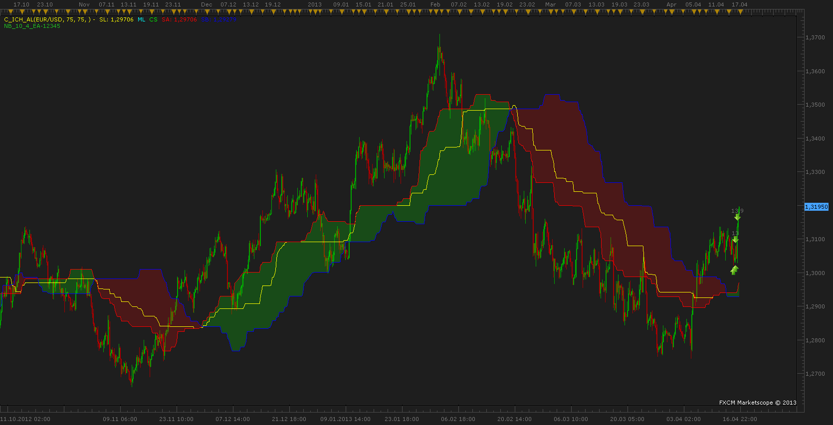Click the 21.01 date on top timeline
The image size is (833, 425).
point(386,4)
